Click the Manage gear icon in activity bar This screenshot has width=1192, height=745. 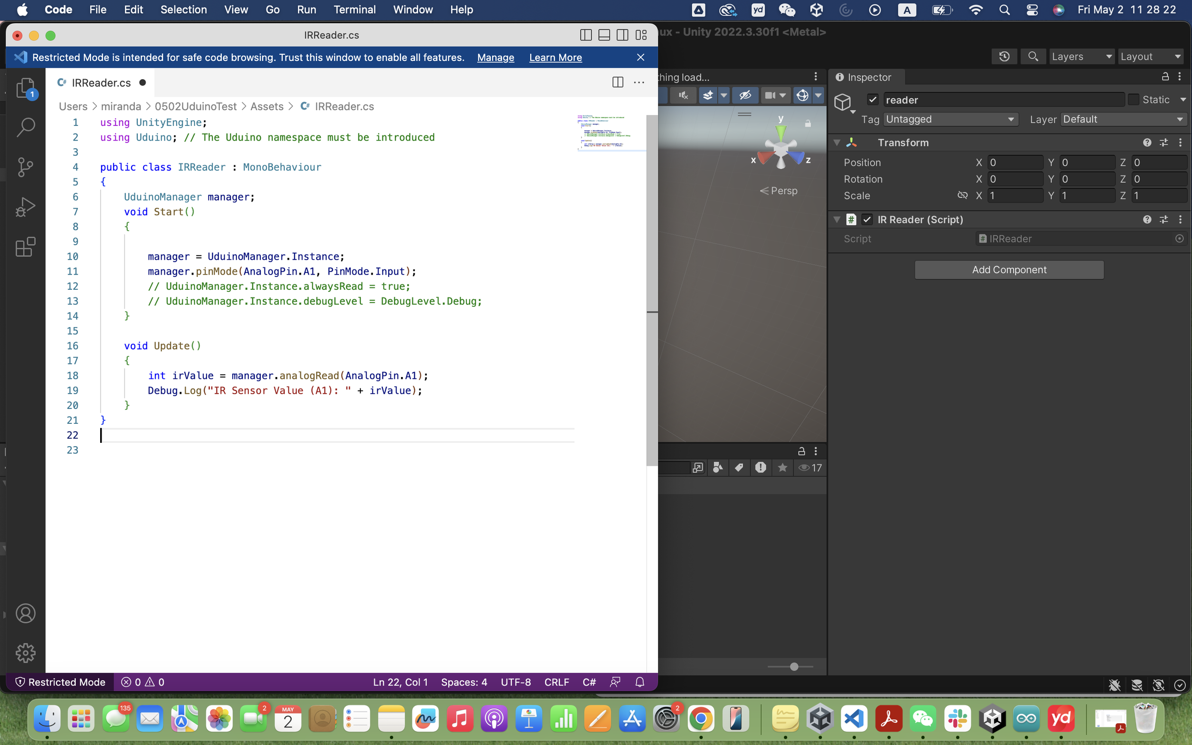point(25,653)
